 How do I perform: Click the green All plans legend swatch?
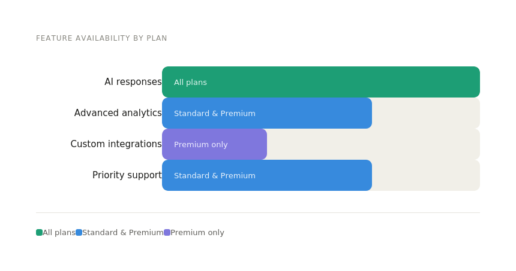[39, 233]
